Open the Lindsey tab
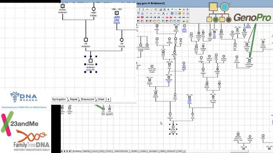 (x=143, y=151)
